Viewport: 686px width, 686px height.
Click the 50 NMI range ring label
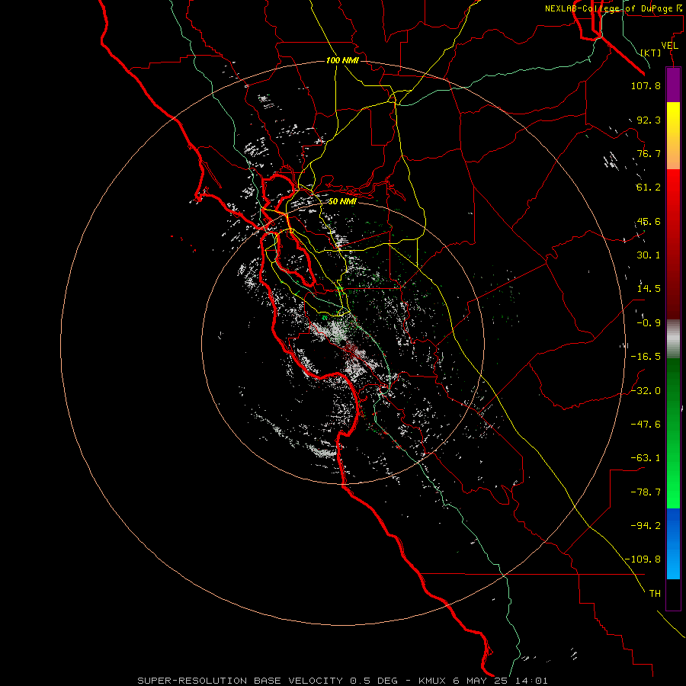342,202
